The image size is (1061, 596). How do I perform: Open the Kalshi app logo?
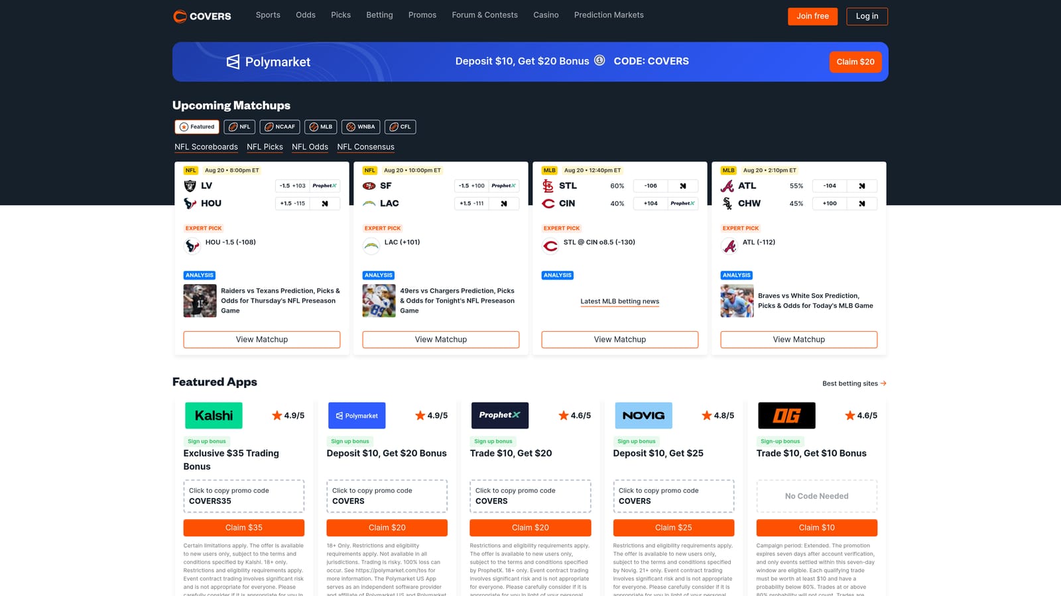tap(214, 415)
